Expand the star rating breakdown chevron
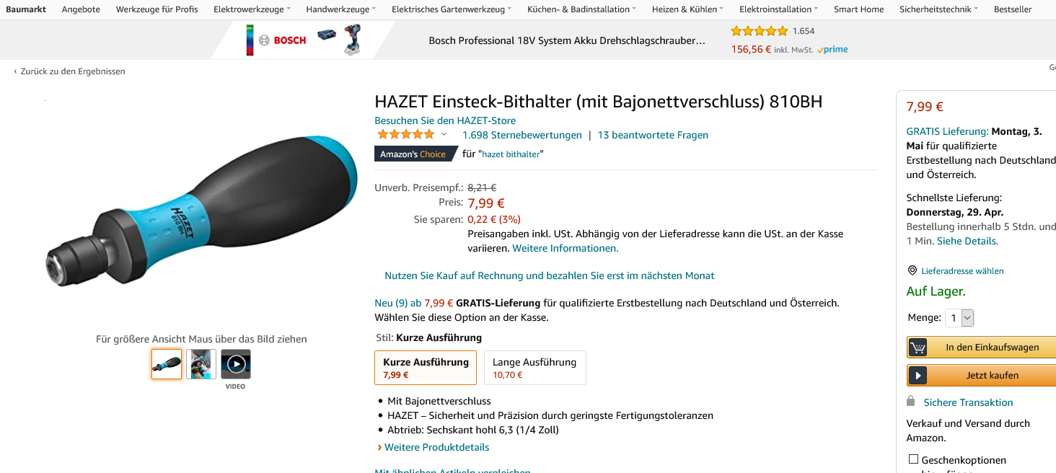This screenshot has height=473, width=1056. click(444, 135)
